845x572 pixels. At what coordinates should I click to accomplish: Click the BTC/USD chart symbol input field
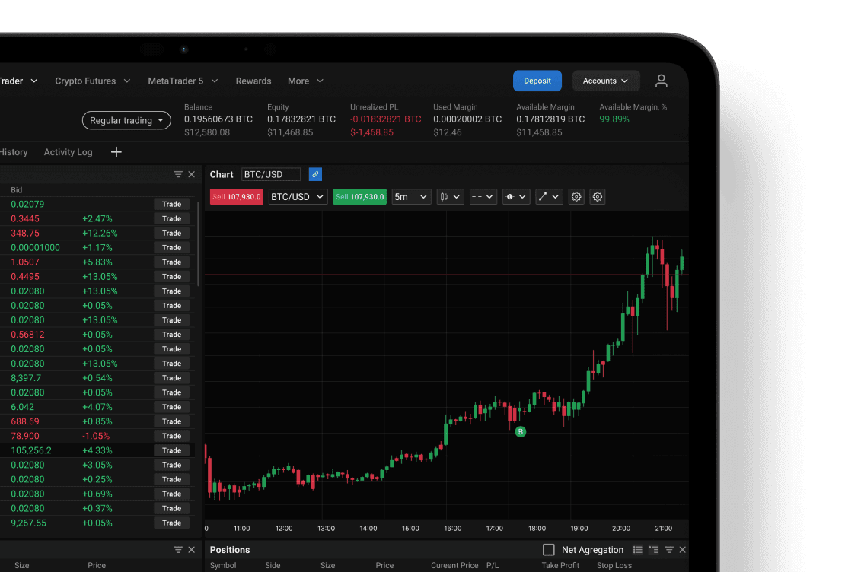coord(271,174)
